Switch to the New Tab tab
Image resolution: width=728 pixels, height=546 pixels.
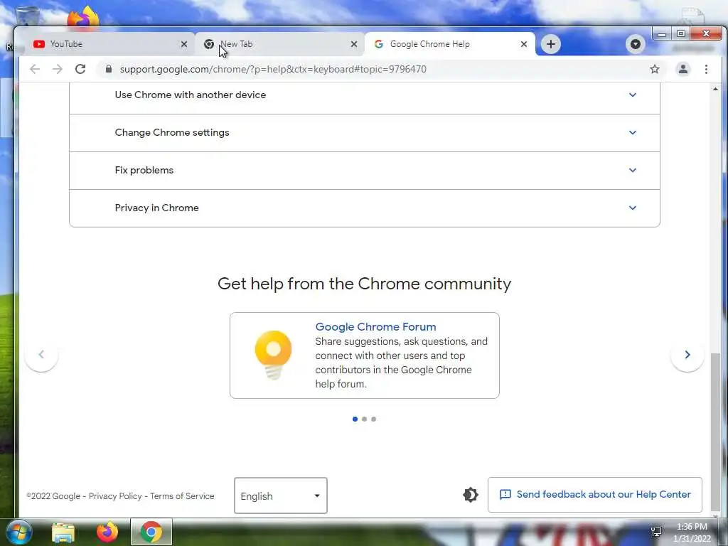pyautogui.click(x=279, y=44)
